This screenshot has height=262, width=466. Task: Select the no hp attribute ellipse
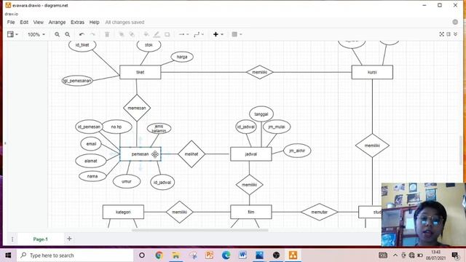pyautogui.click(x=116, y=127)
